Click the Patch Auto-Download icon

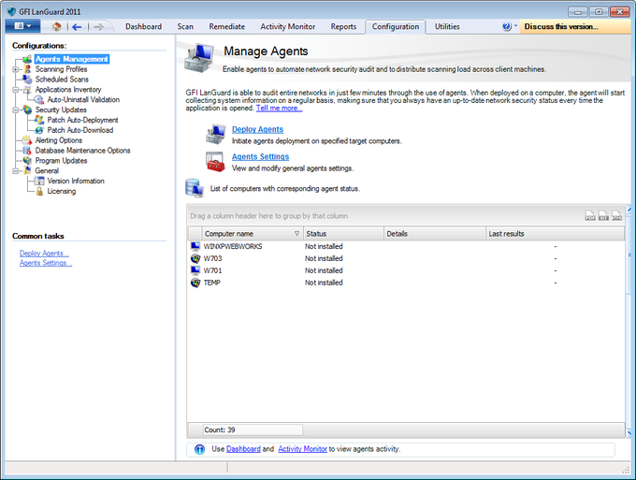tap(39, 130)
